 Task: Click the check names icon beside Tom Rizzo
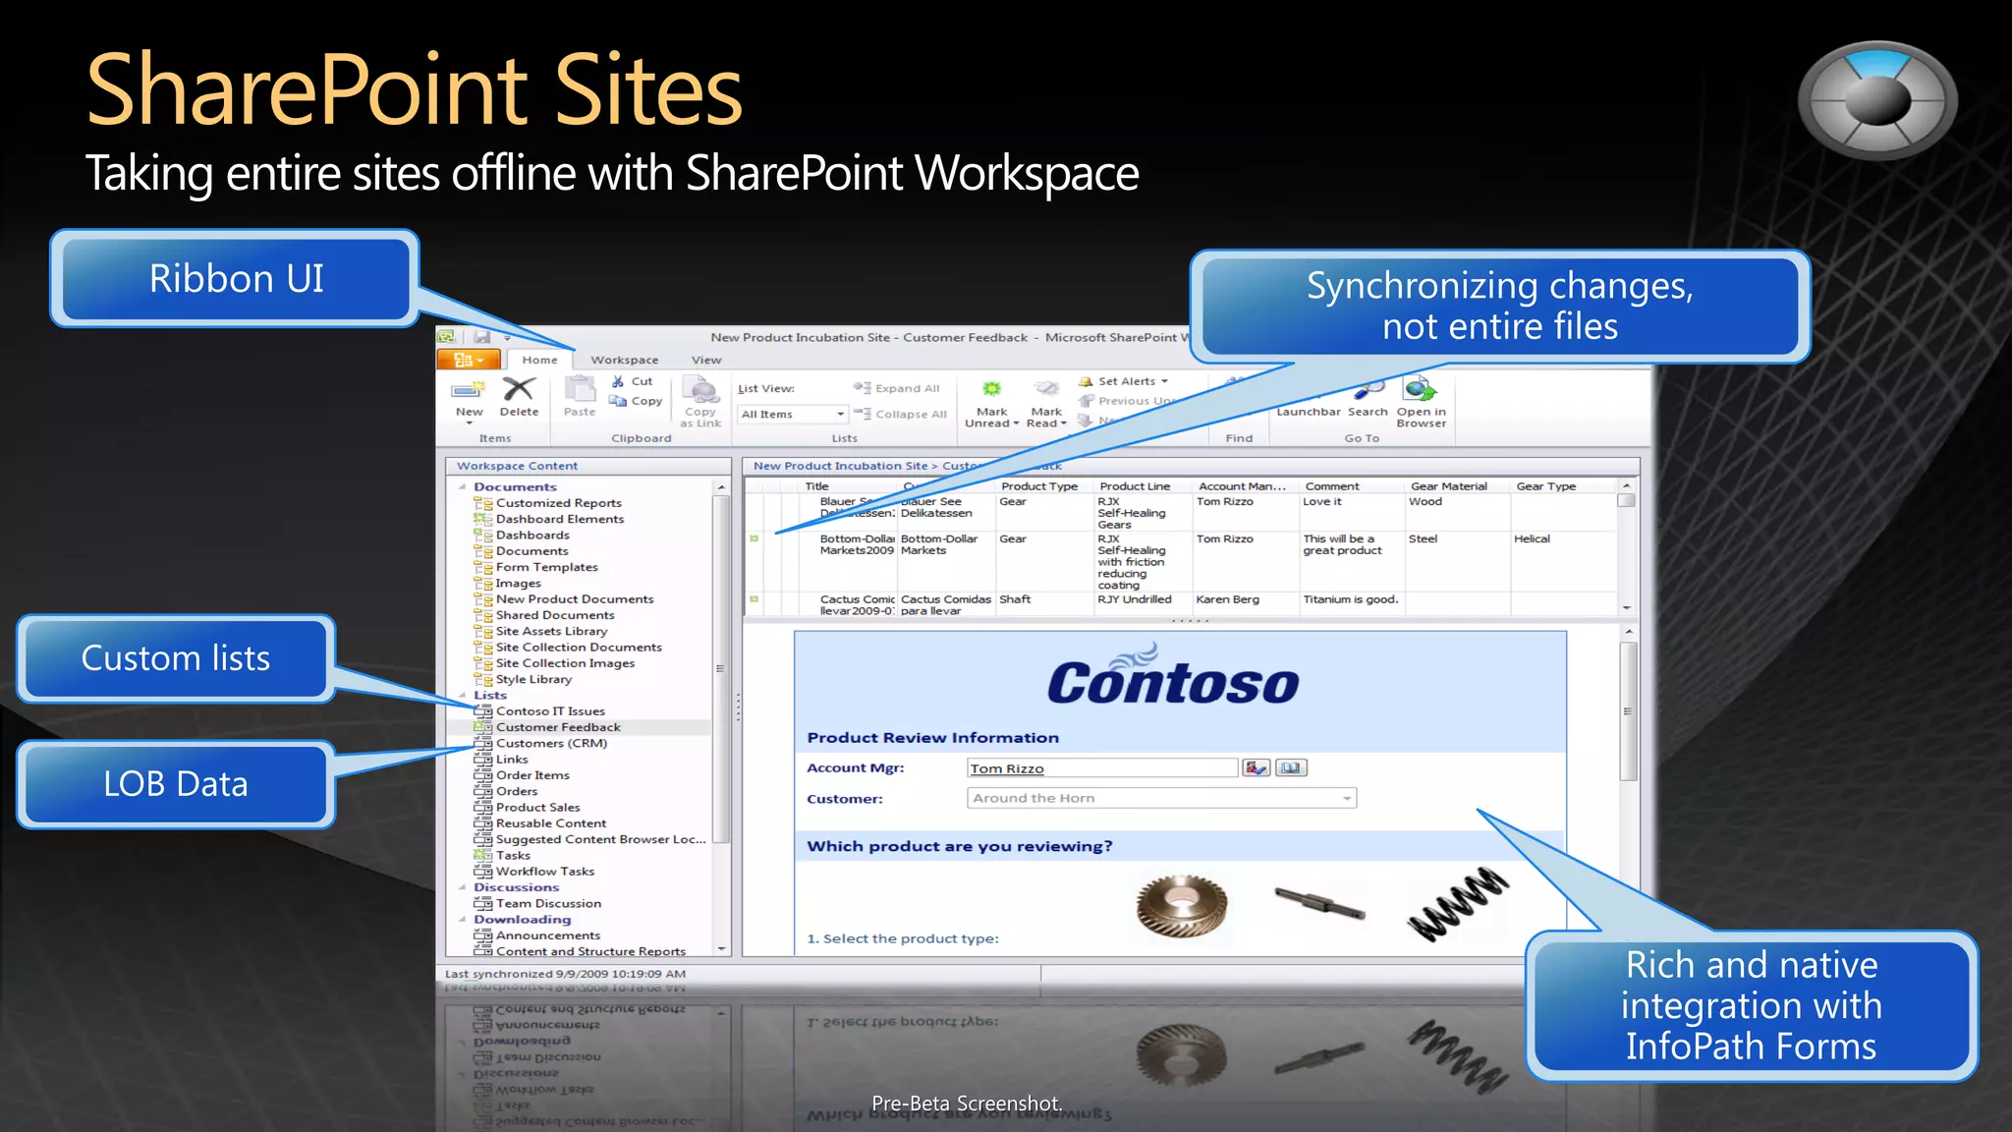coord(1256,768)
